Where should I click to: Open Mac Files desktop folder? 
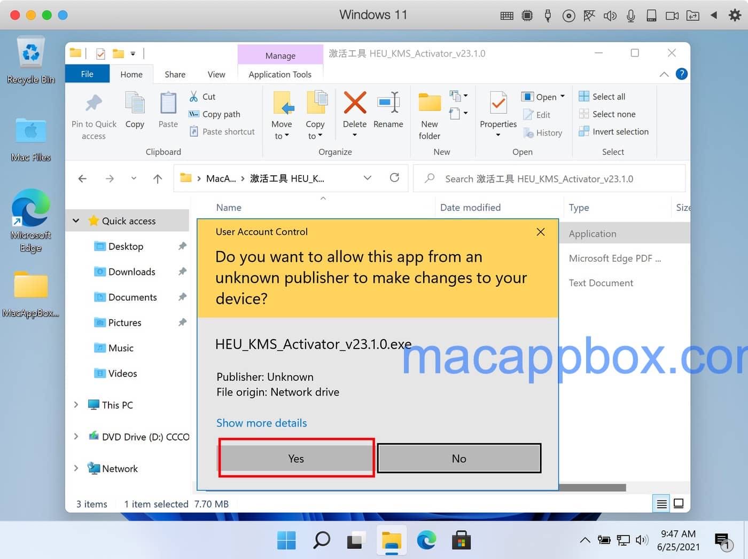coord(31,140)
